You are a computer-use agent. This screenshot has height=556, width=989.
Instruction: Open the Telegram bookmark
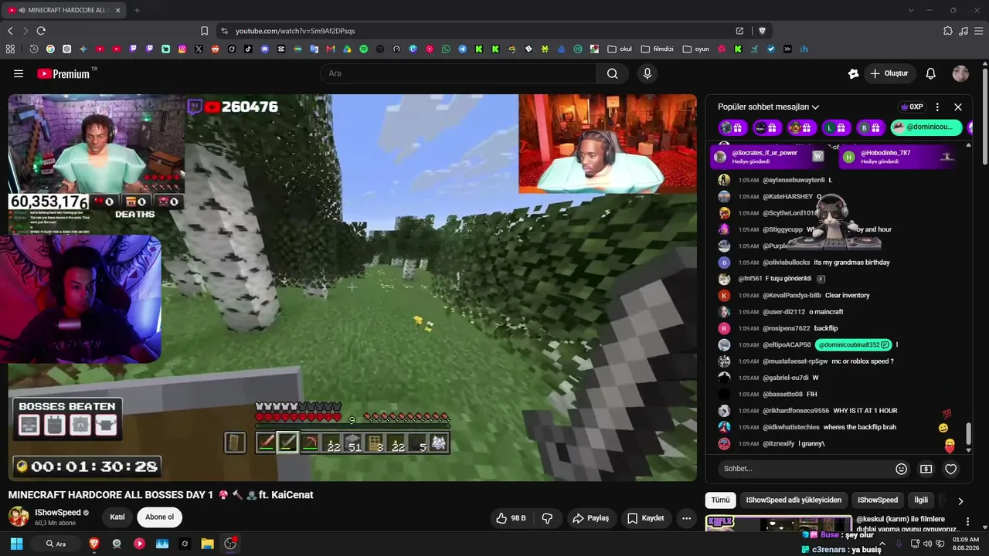tap(462, 49)
